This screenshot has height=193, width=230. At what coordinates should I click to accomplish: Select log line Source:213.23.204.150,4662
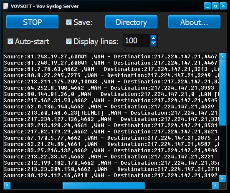click(x=111, y=169)
